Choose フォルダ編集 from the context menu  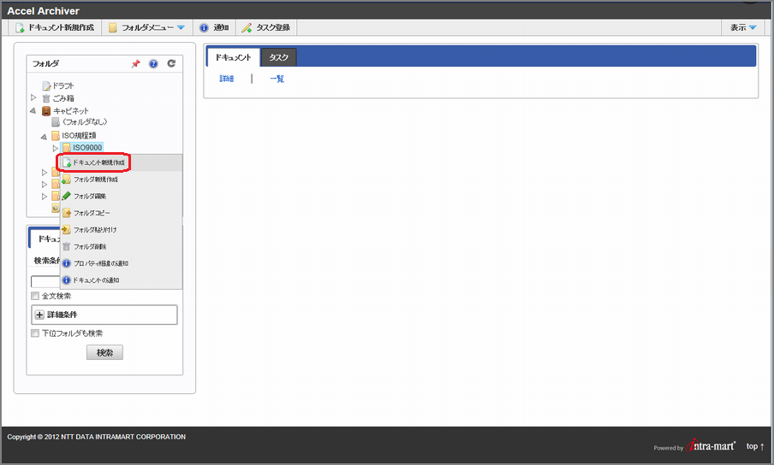(x=121, y=196)
